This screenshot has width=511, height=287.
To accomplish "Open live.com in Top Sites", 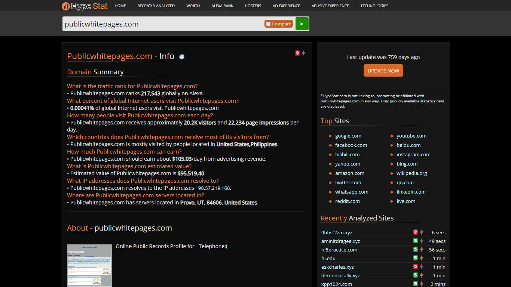I will pyautogui.click(x=406, y=201).
